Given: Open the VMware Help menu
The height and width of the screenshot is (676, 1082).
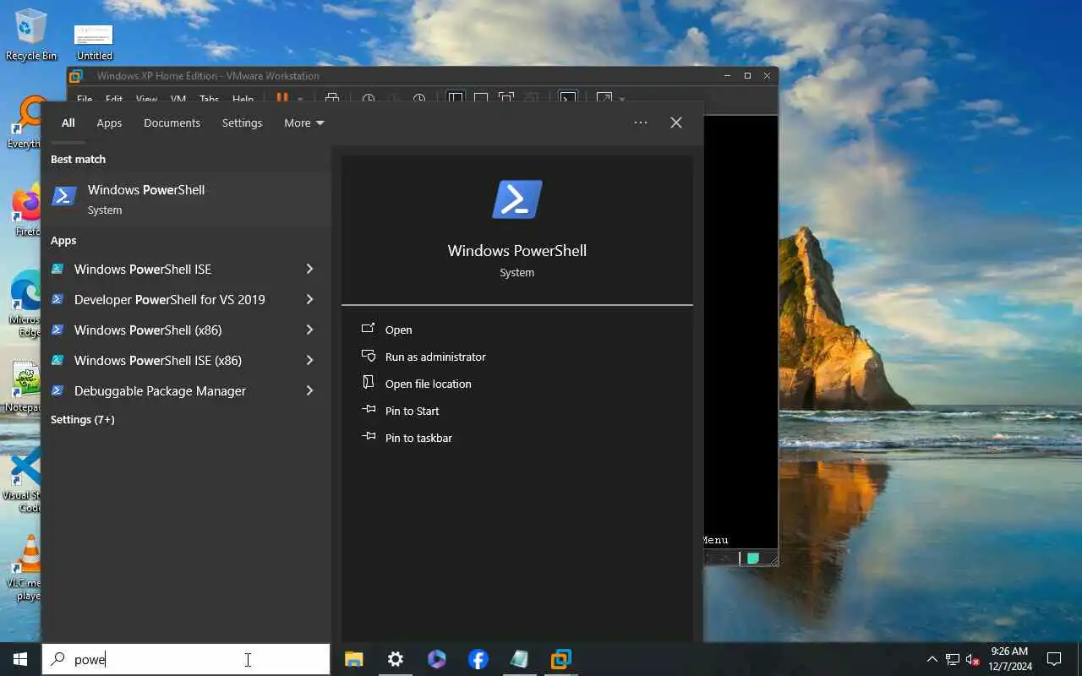Looking at the screenshot, I should point(243,99).
